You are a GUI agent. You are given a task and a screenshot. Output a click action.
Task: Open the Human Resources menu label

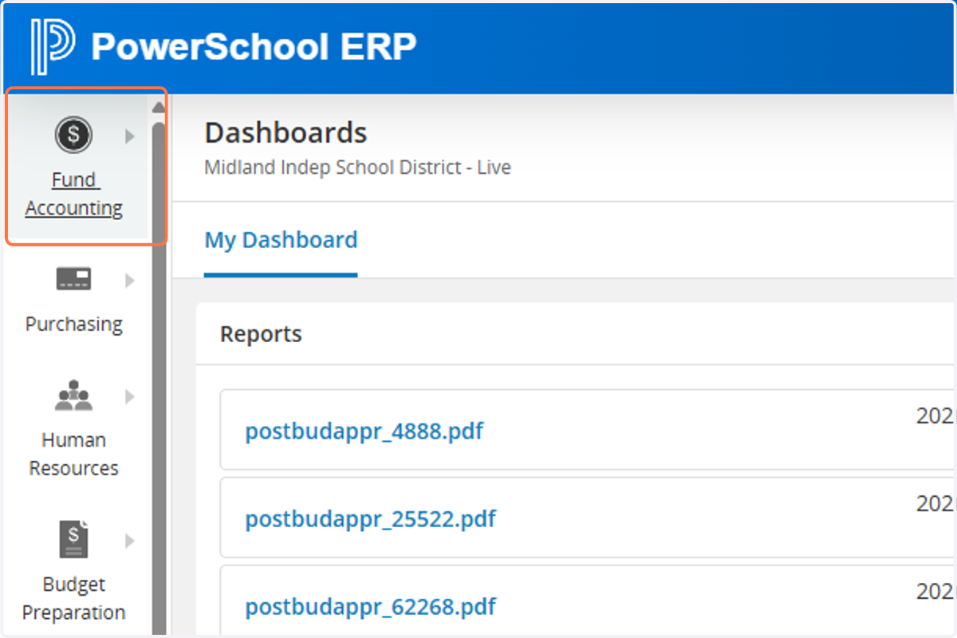[x=74, y=454]
